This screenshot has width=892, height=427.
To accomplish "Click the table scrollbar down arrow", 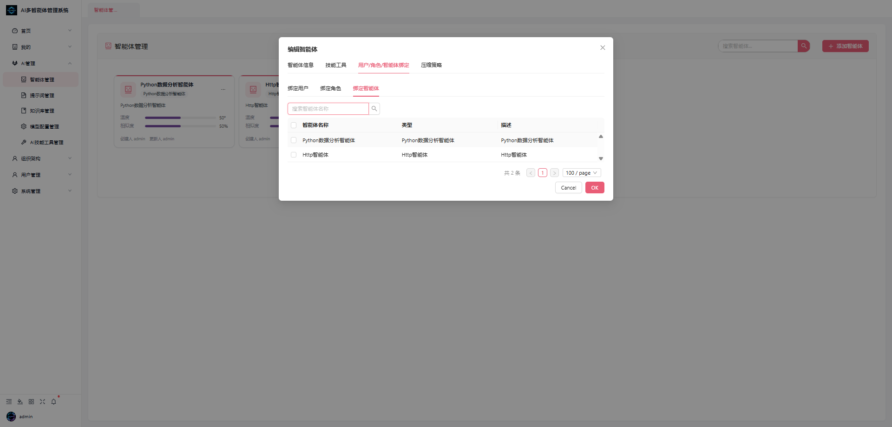I will point(601,158).
